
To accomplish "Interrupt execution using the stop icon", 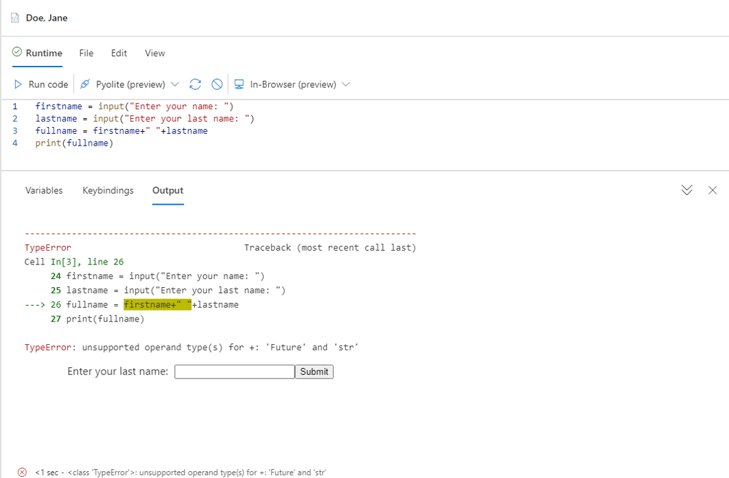I will 216,84.
